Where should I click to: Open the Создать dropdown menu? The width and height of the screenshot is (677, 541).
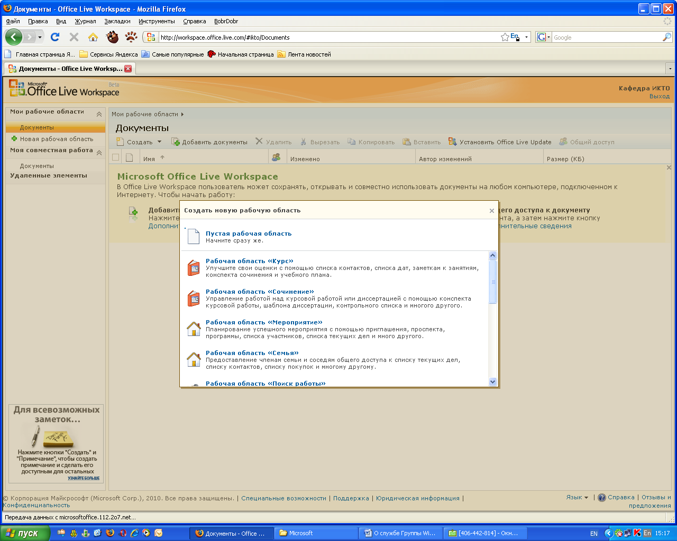click(x=139, y=142)
